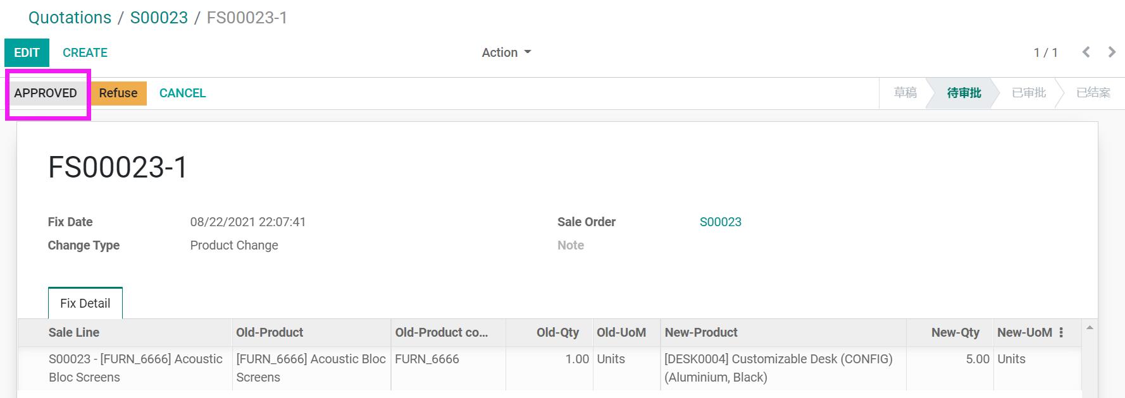The height and width of the screenshot is (398, 1125).
Task: Open Sale Order S00023 link
Action: click(x=720, y=222)
